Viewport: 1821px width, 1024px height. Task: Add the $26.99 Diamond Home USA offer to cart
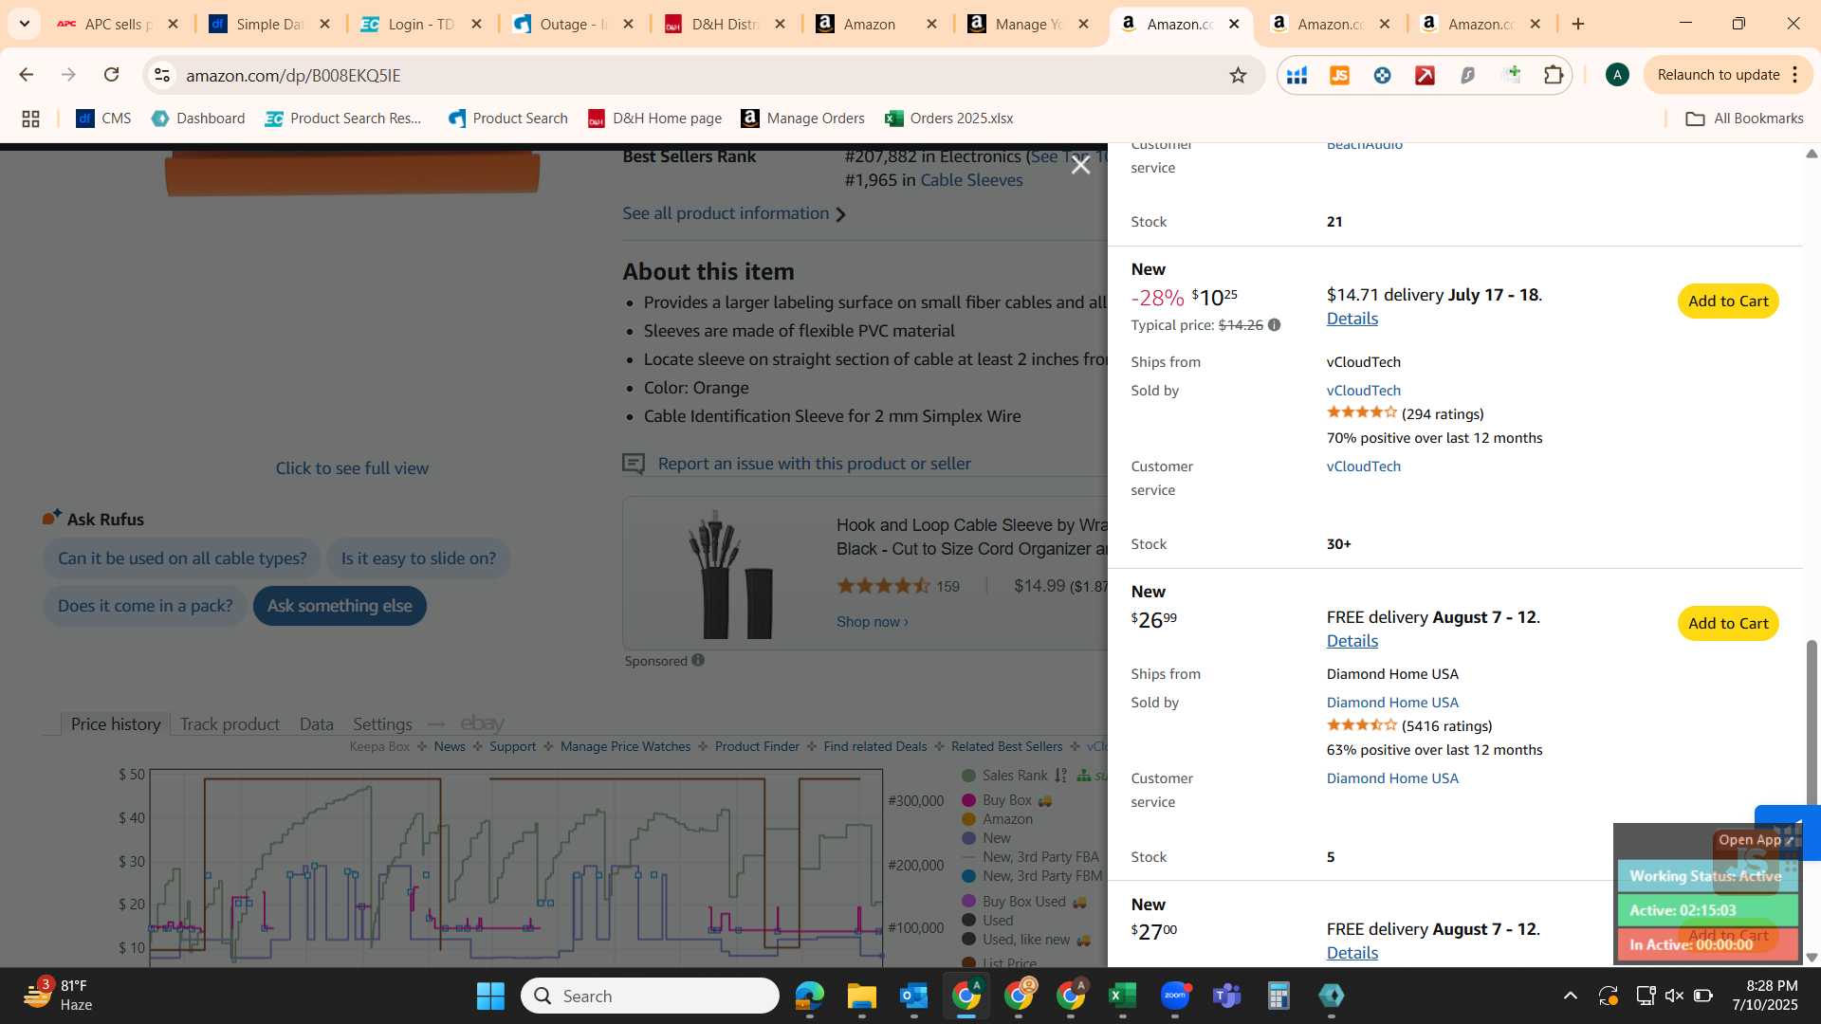(x=1728, y=624)
